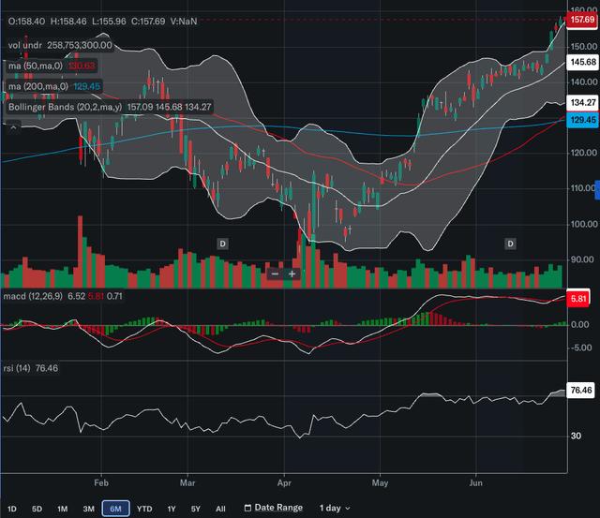Click the 5.81 MACD signal value tag
The image size is (600, 518).
[x=578, y=298]
